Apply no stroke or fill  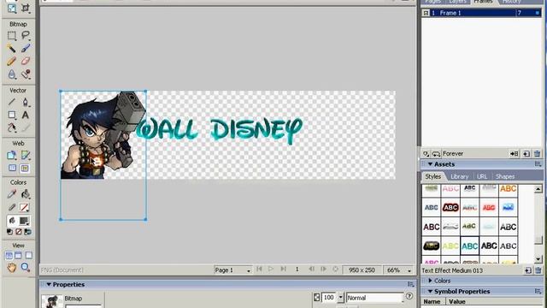pyautogui.click(x=19, y=232)
